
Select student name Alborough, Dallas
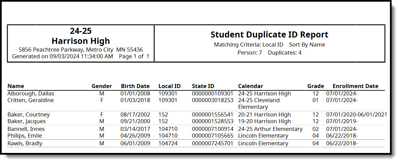click(x=31, y=93)
